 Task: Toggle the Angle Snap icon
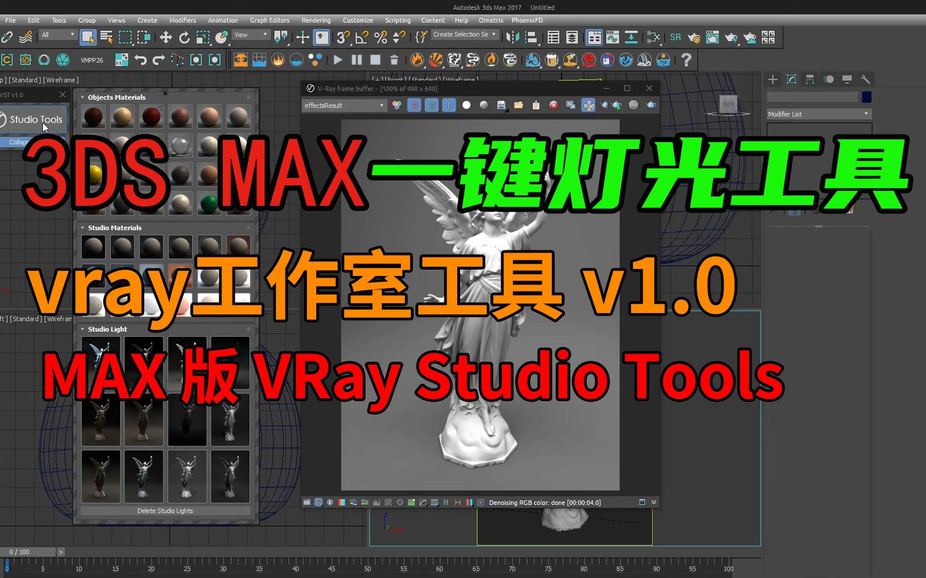pos(361,38)
